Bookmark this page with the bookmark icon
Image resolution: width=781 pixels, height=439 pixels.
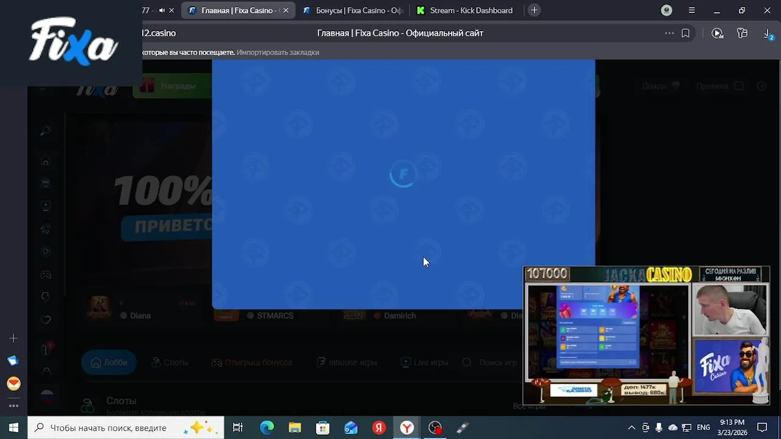(x=686, y=33)
